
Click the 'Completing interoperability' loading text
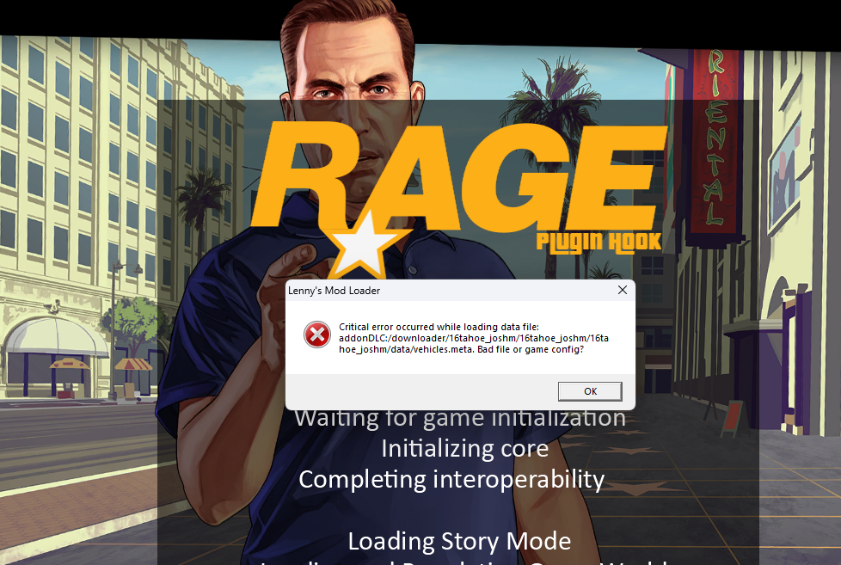[451, 480]
